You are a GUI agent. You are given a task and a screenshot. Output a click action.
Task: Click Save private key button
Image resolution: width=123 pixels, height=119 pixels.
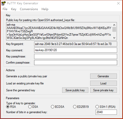point(103,90)
